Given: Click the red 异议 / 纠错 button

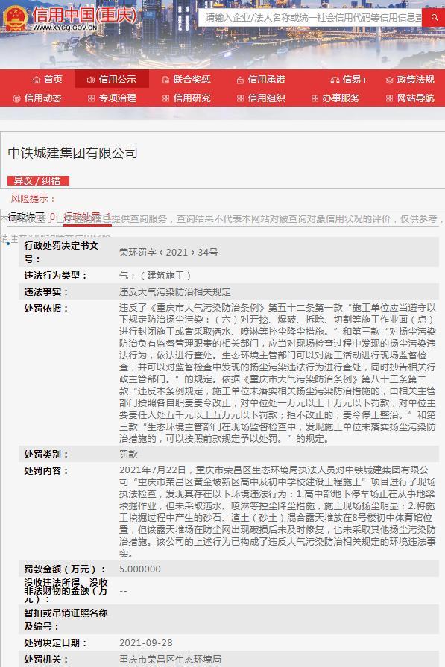Looking at the screenshot, I should click(x=38, y=181).
